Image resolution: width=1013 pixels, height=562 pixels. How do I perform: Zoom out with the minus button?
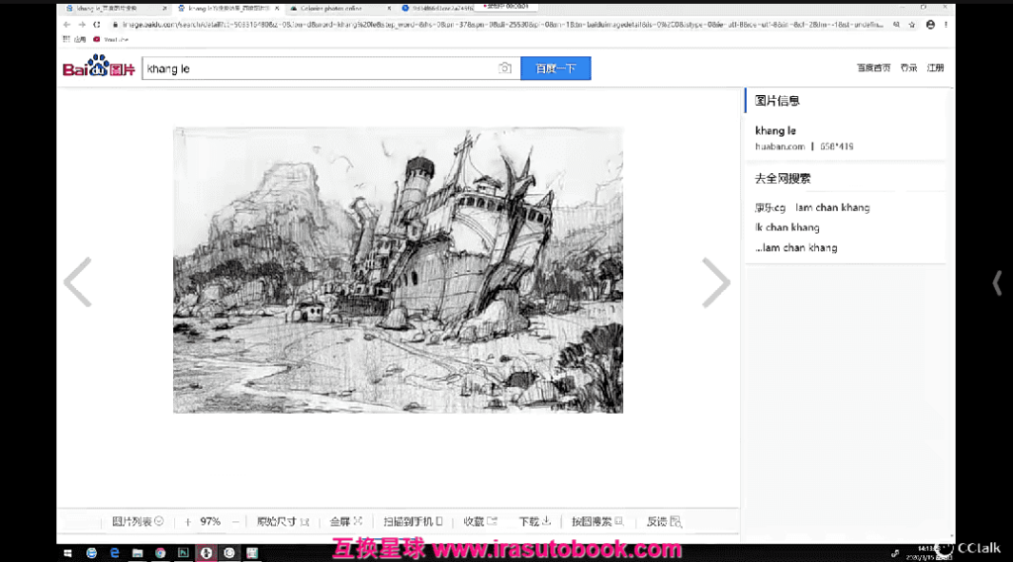pyautogui.click(x=235, y=522)
